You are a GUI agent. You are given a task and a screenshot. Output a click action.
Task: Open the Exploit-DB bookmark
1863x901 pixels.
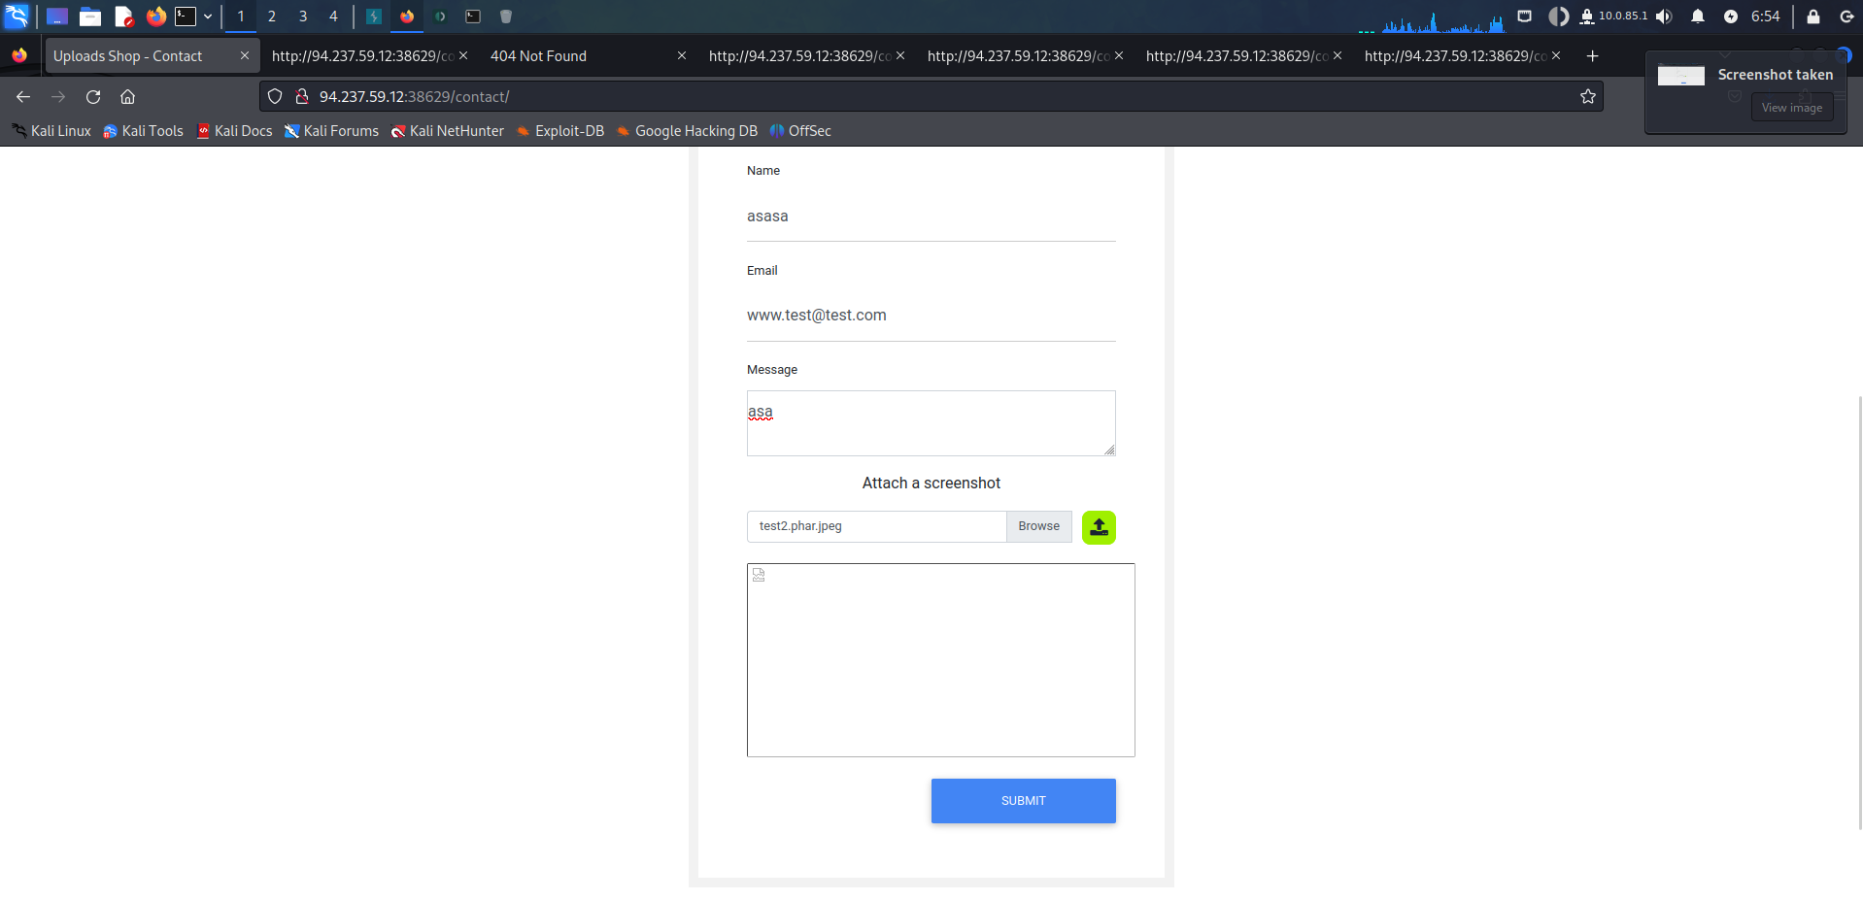point(569,130)
